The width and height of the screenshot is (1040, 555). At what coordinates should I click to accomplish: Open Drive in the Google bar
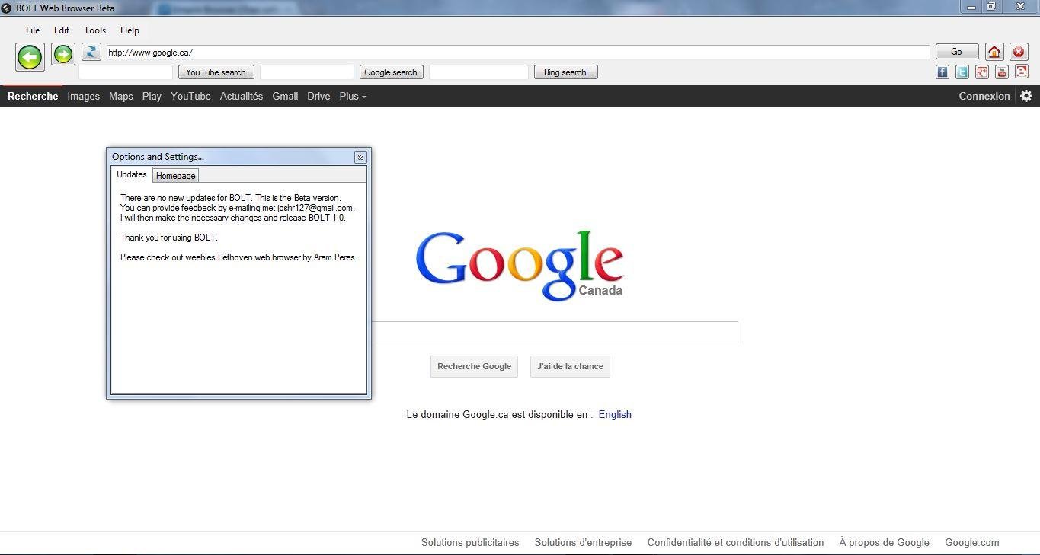click(318, 96)
